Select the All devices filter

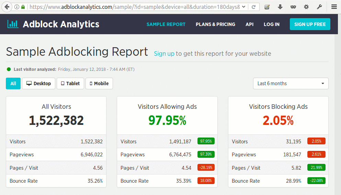[13, 83]
